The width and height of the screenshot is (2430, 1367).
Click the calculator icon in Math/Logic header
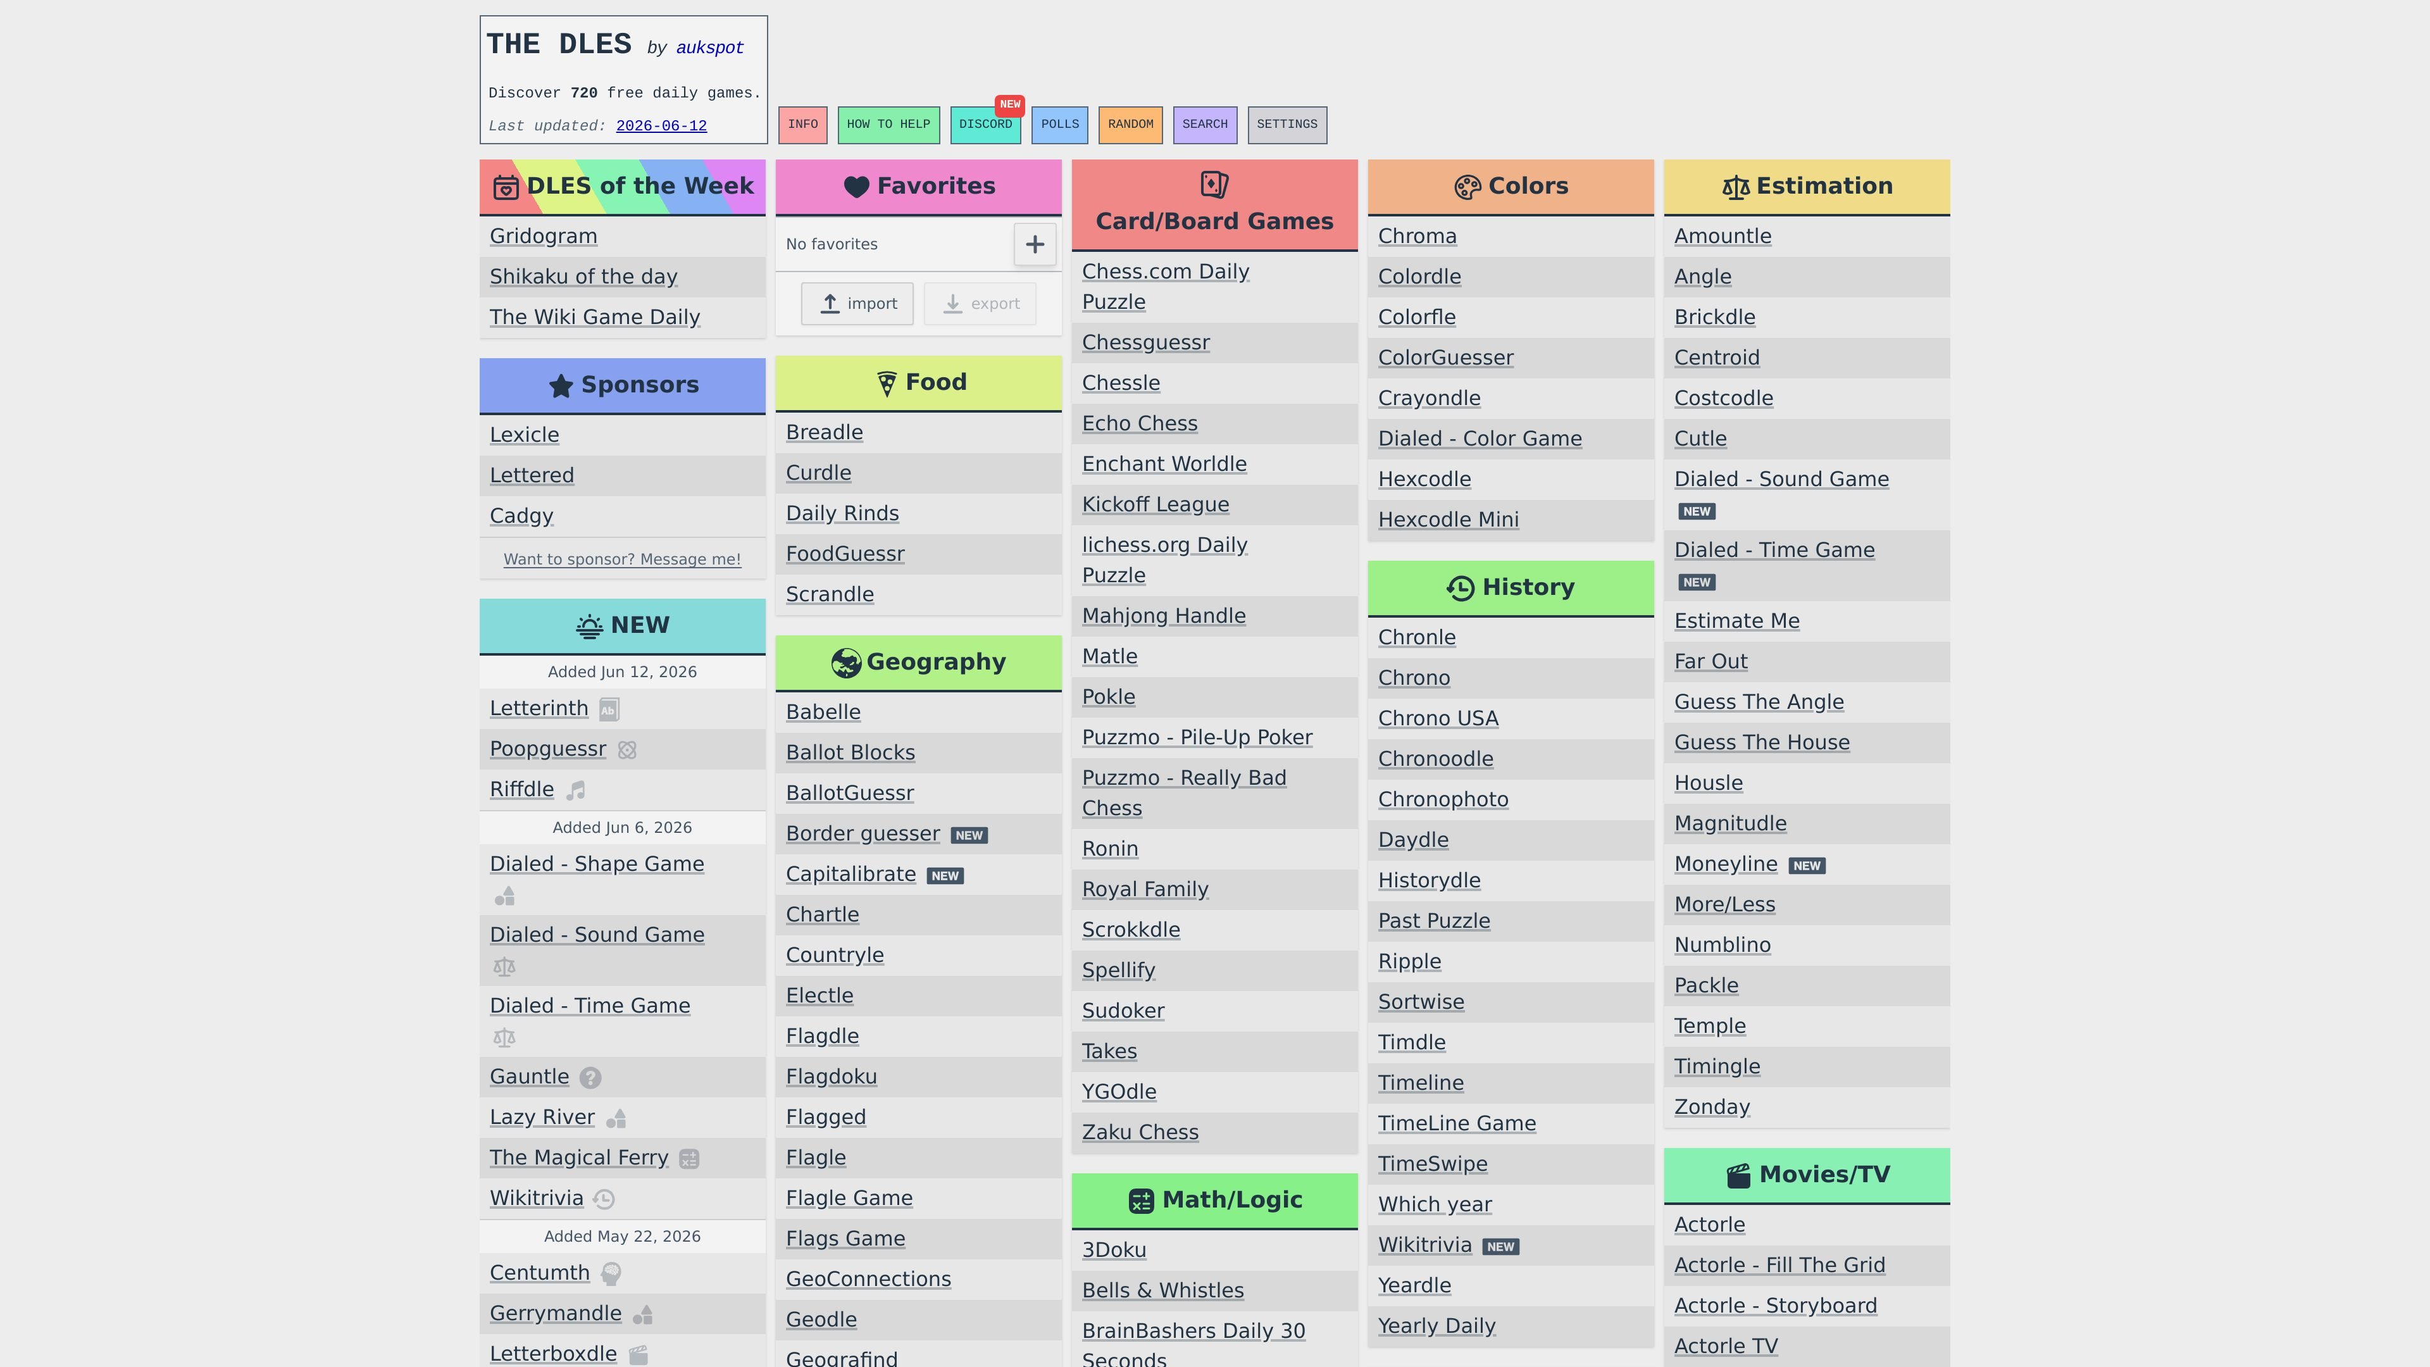coord(1142,1201)
